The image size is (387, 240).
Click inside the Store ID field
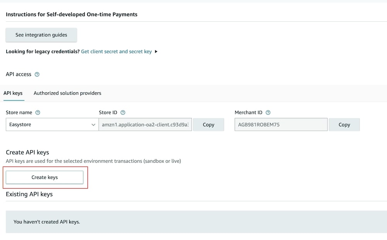click(146, 124)
